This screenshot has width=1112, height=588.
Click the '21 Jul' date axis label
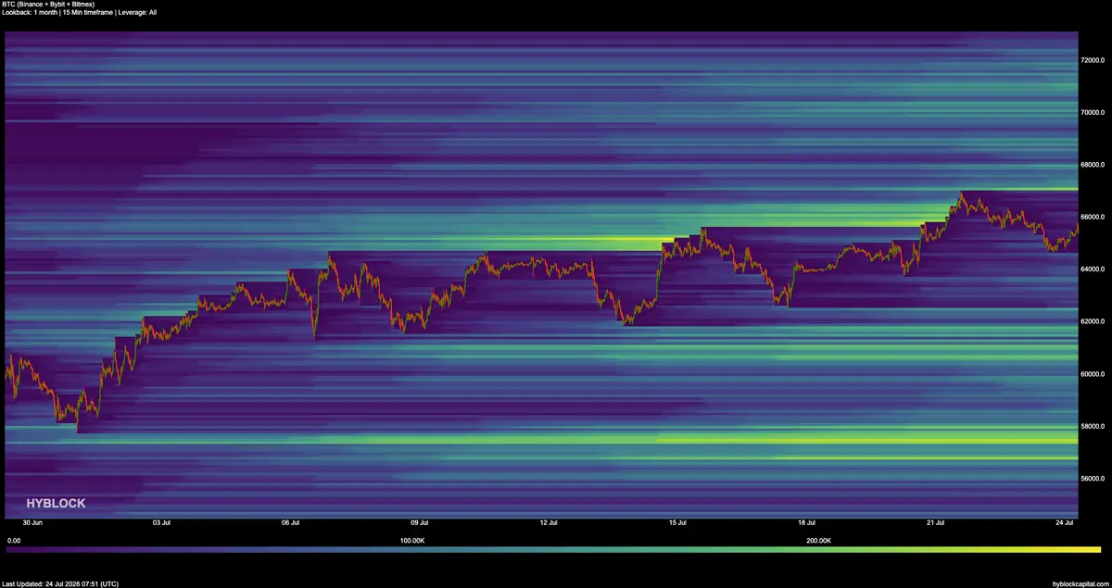pos(934,522)
